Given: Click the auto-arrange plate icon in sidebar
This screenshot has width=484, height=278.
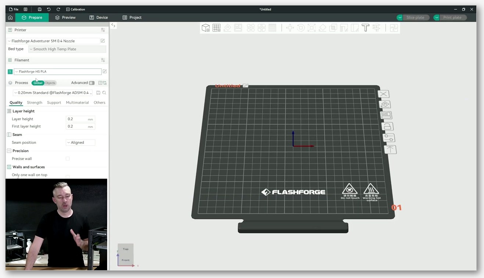Looking at the screenshot, I should tap(386, 115).
